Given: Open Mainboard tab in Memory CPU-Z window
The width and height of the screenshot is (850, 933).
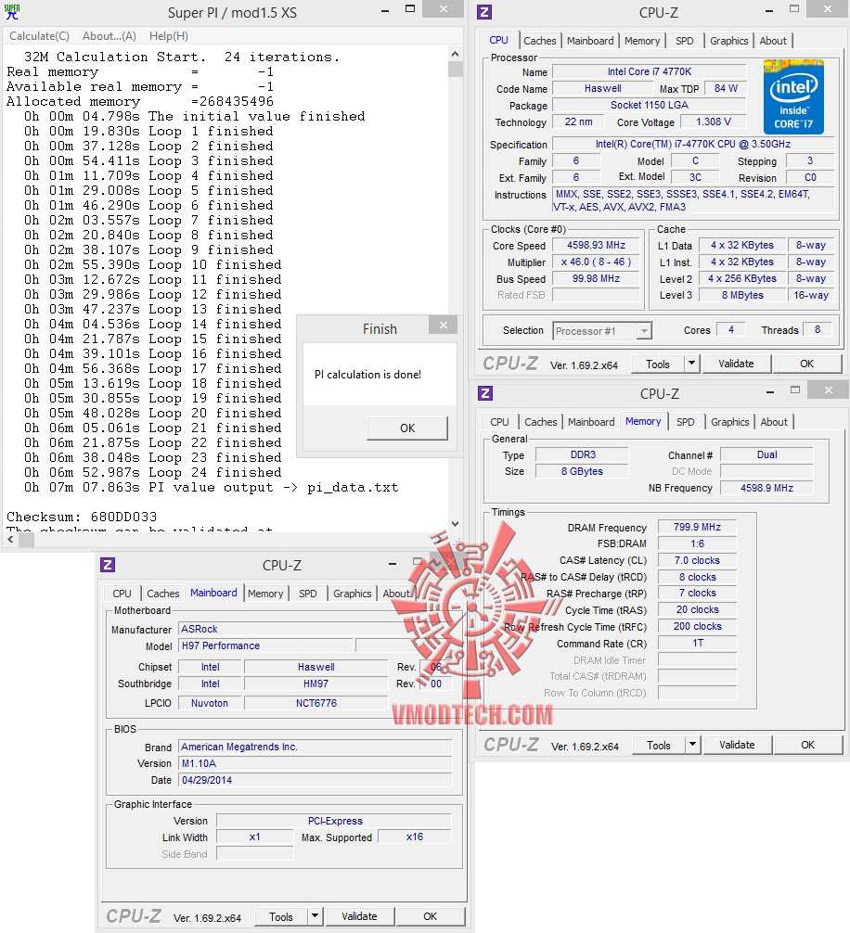Looking at the screenshot, I should (x=591, y=422).
